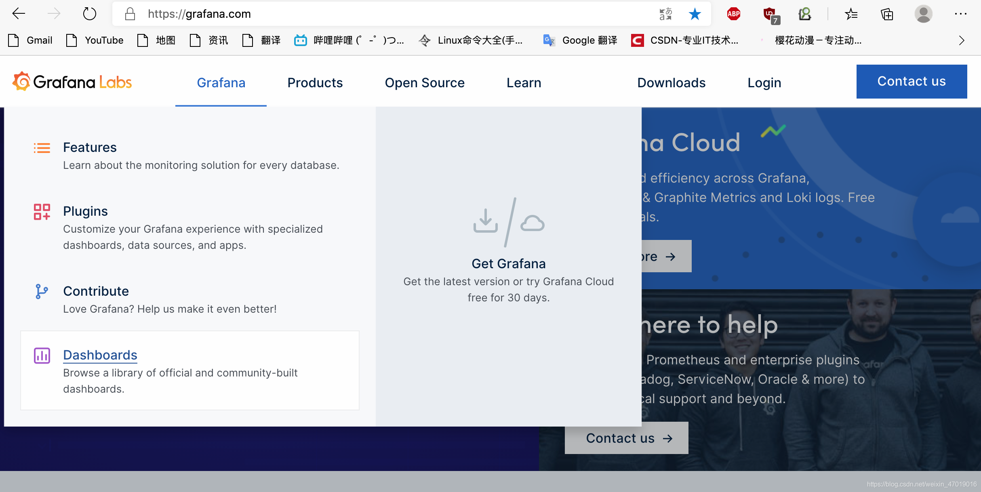The image size is (981, 492).
Task: Open the browser settings three-dot menu
Action: tap(960, 14)
